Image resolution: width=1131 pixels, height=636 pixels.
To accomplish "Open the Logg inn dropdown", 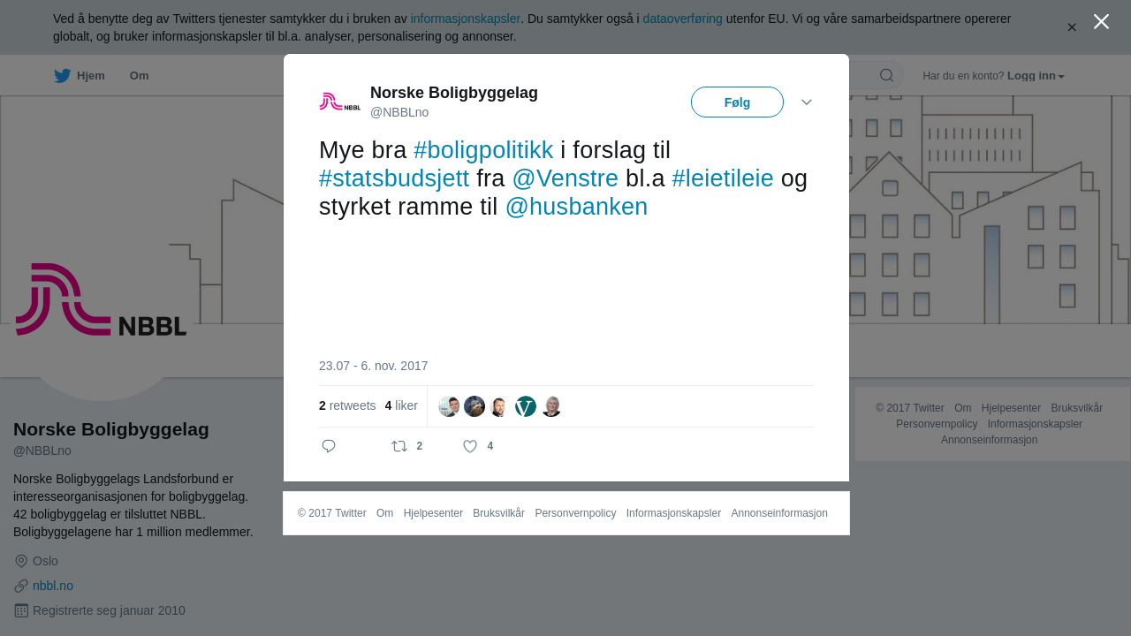I will pos(1036,76).
